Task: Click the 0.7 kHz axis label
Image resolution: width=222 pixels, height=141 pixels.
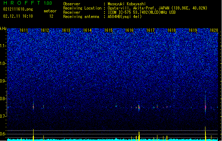Action: (3, 116)
